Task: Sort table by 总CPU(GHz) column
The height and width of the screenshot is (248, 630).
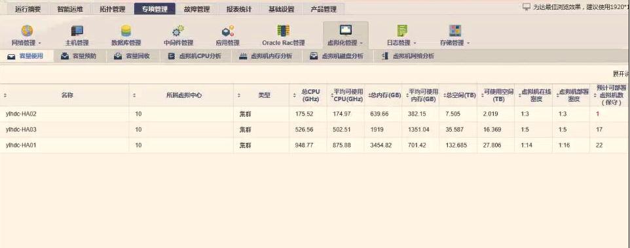Action: (308, 95)
